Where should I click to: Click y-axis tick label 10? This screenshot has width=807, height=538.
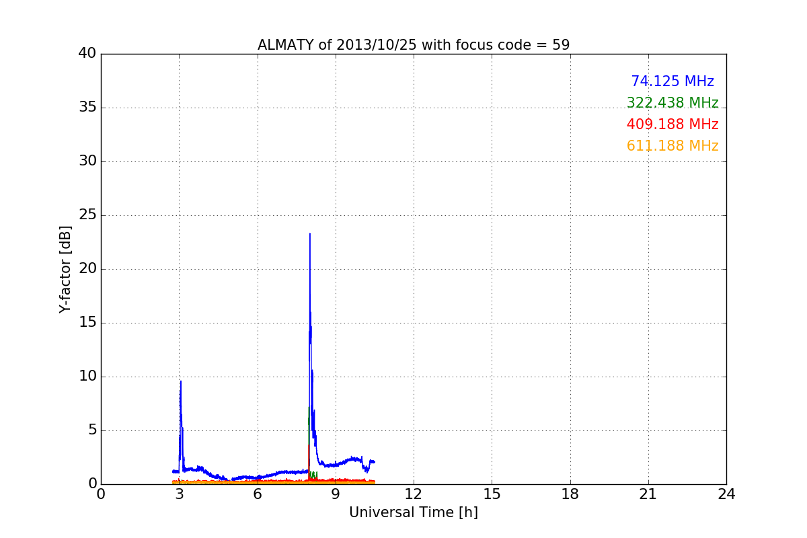click(87, 377)
